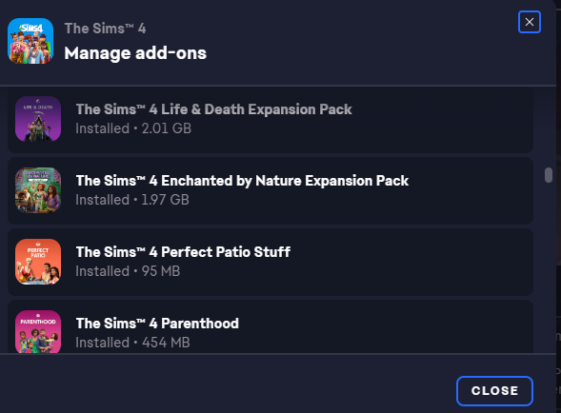Select The Sims 4 Parenthood title
The width and height of the screenshot is (561, 413).
157,324
